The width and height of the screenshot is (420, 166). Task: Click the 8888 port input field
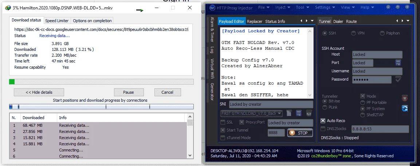pyautogui.click(x=276, y=133)
